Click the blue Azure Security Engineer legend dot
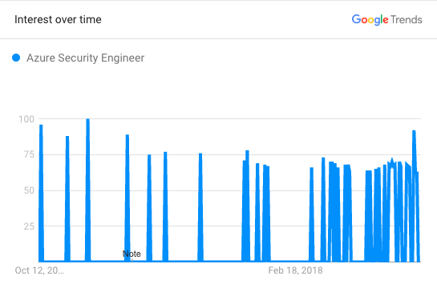 pos(16,58)
